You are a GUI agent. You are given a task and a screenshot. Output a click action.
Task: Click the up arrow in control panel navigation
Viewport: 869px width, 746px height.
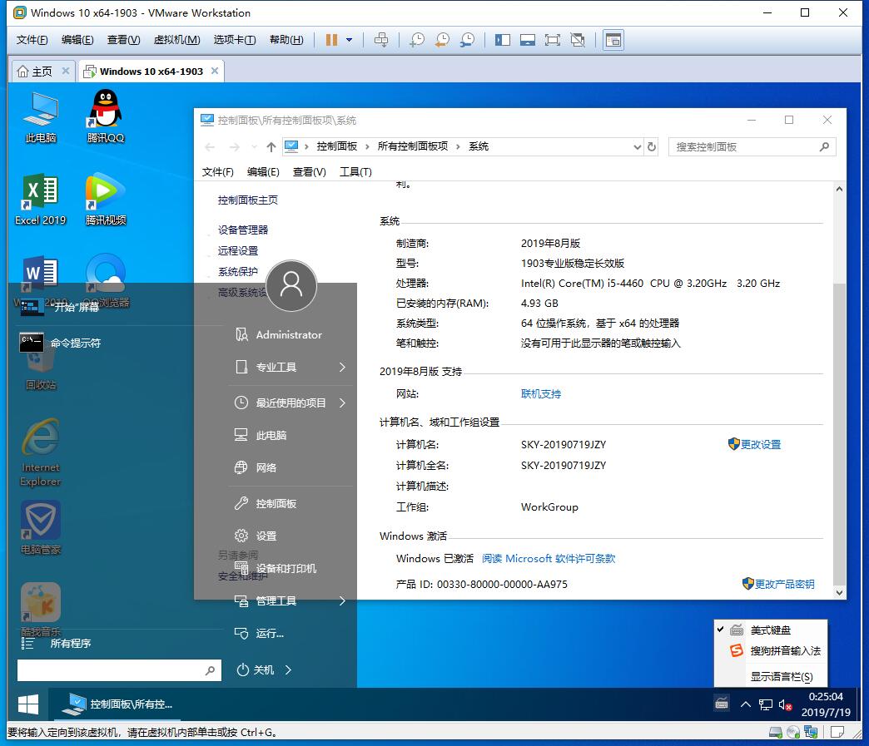point(271,146)
